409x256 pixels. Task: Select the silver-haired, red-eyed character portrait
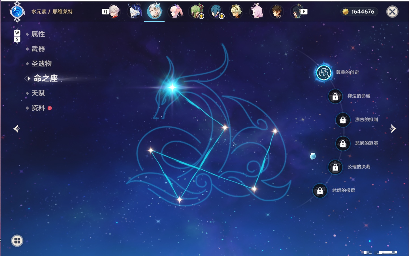click(114, 12)
